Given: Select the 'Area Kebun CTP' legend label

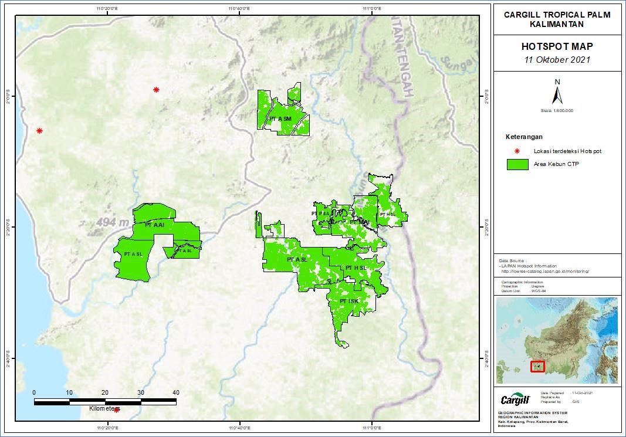Looking at the screenshot, I should [556, 164].
